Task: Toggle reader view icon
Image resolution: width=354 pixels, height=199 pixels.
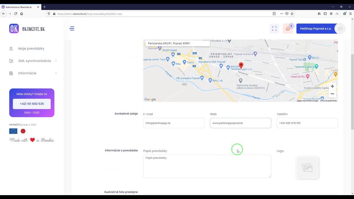Action: tap(274, 14)
